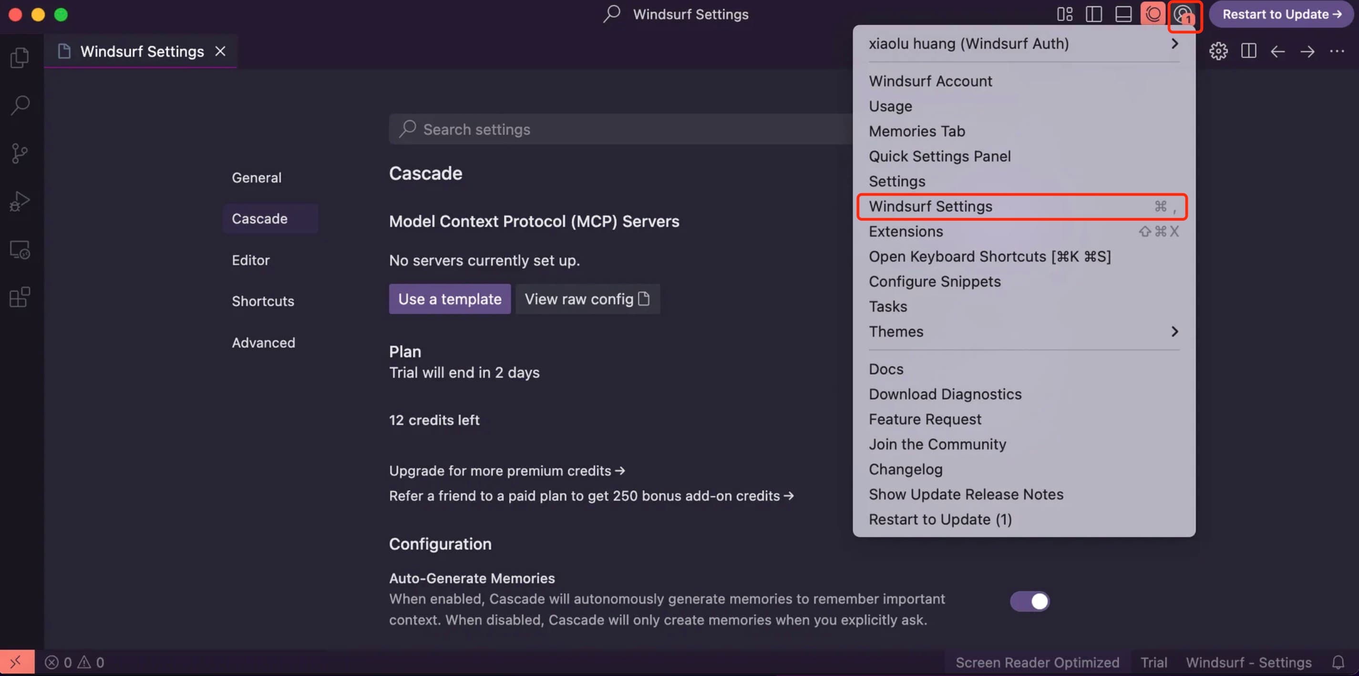
Task: Toggle the primary sidebar layout icon
Action: tap(1093, 14)
